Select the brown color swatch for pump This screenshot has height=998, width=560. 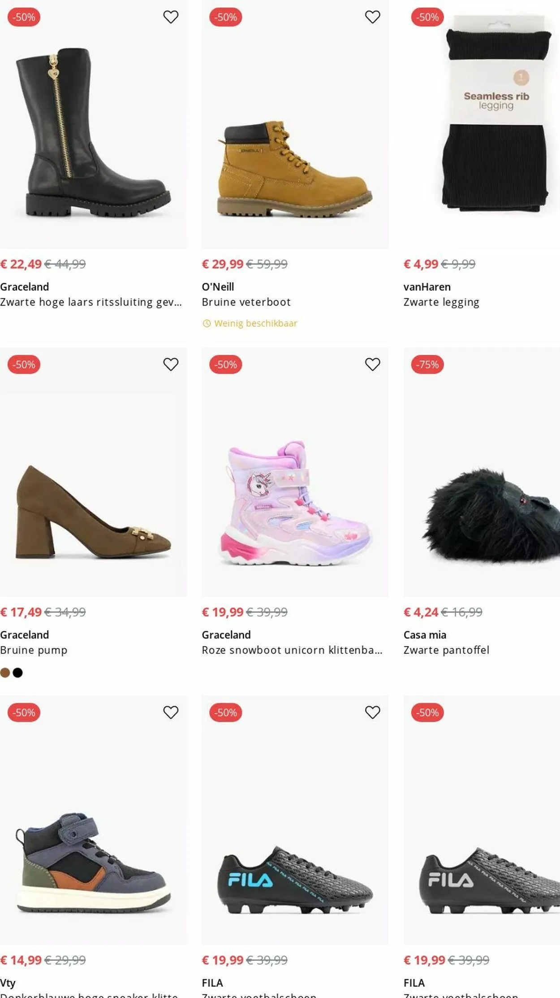[5, 673]
